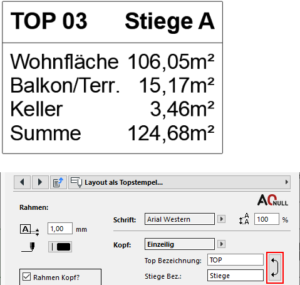Screen dimensions: 300x285
Task: Open the Arial Western font field
Action: click(x=180, y=219)
